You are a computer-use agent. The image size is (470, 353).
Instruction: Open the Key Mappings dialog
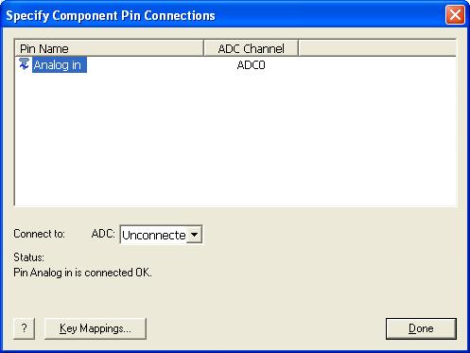pyautogui.click(x=96, y=328)
